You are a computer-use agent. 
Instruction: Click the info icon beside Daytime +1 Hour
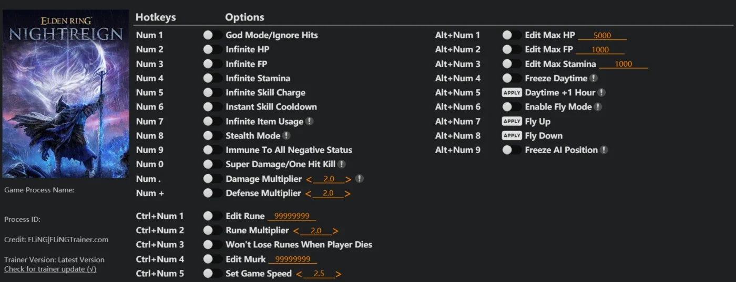(x=602, y=92)
